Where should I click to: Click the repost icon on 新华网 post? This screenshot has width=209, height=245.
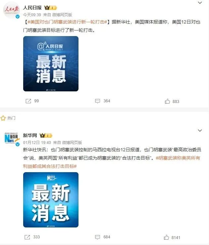coord(27,237)
